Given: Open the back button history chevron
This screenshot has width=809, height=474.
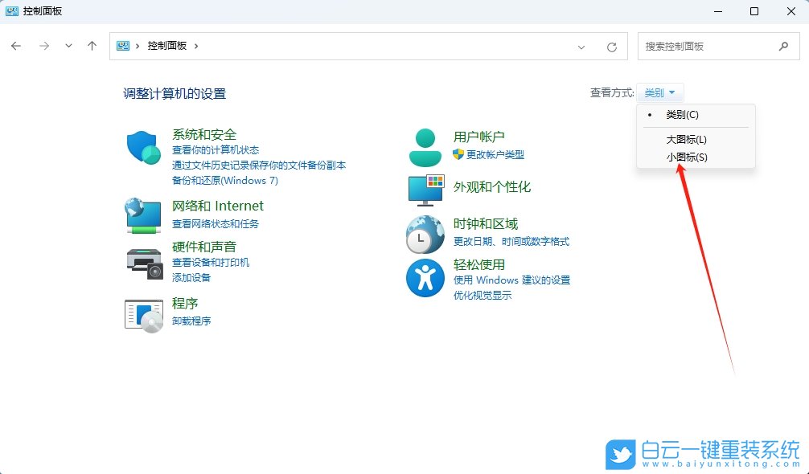Looking at the screenshot, I should pos(68,46).
